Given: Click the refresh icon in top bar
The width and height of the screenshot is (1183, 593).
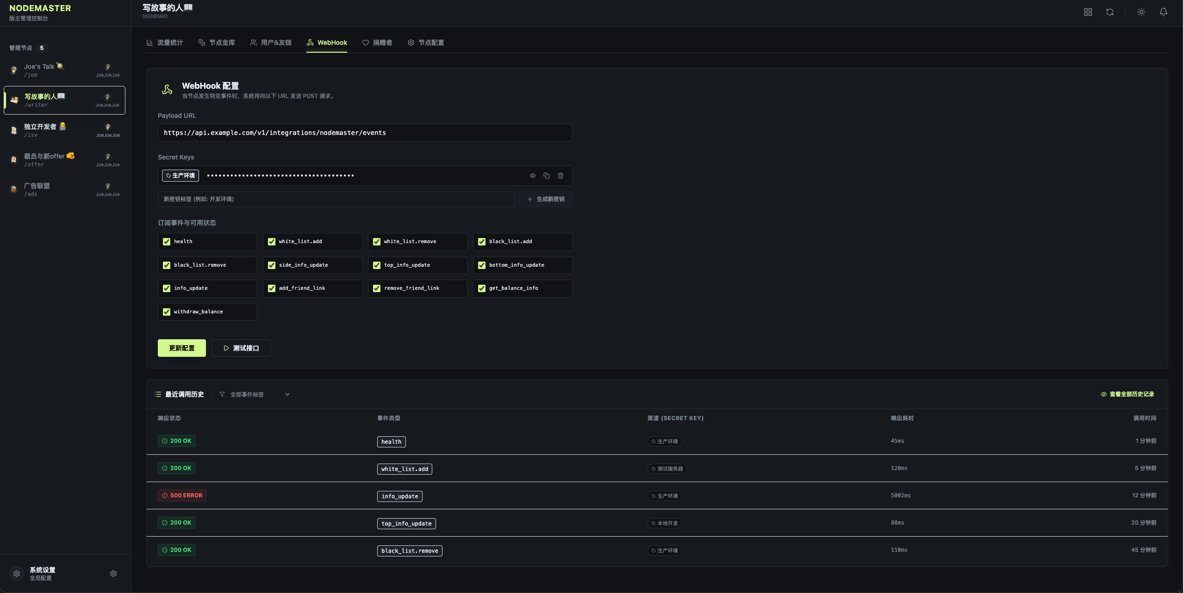Looking at the screenshot, I should pyautogui.click(x=1110, y=12).
